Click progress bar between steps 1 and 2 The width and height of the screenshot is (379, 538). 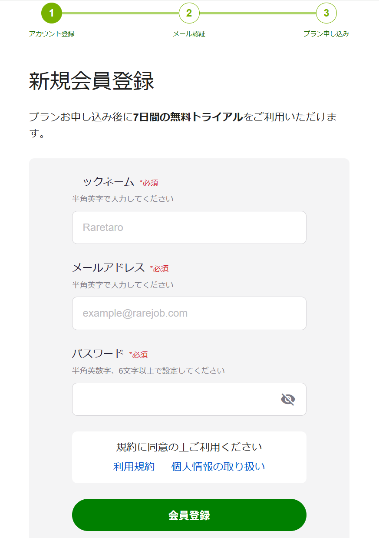tap(120, 13)
